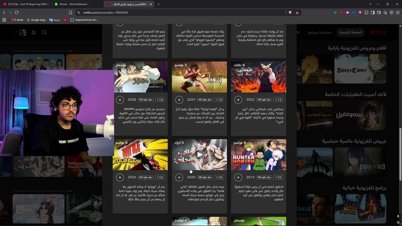Open a new browser tab
Screen dimensions: 402x226
point(159,4)
